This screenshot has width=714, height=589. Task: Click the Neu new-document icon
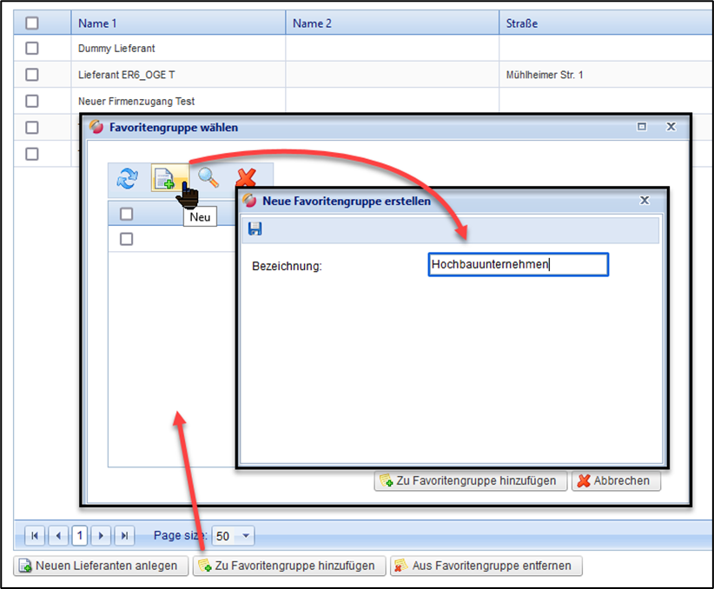(x=164, y=179)
